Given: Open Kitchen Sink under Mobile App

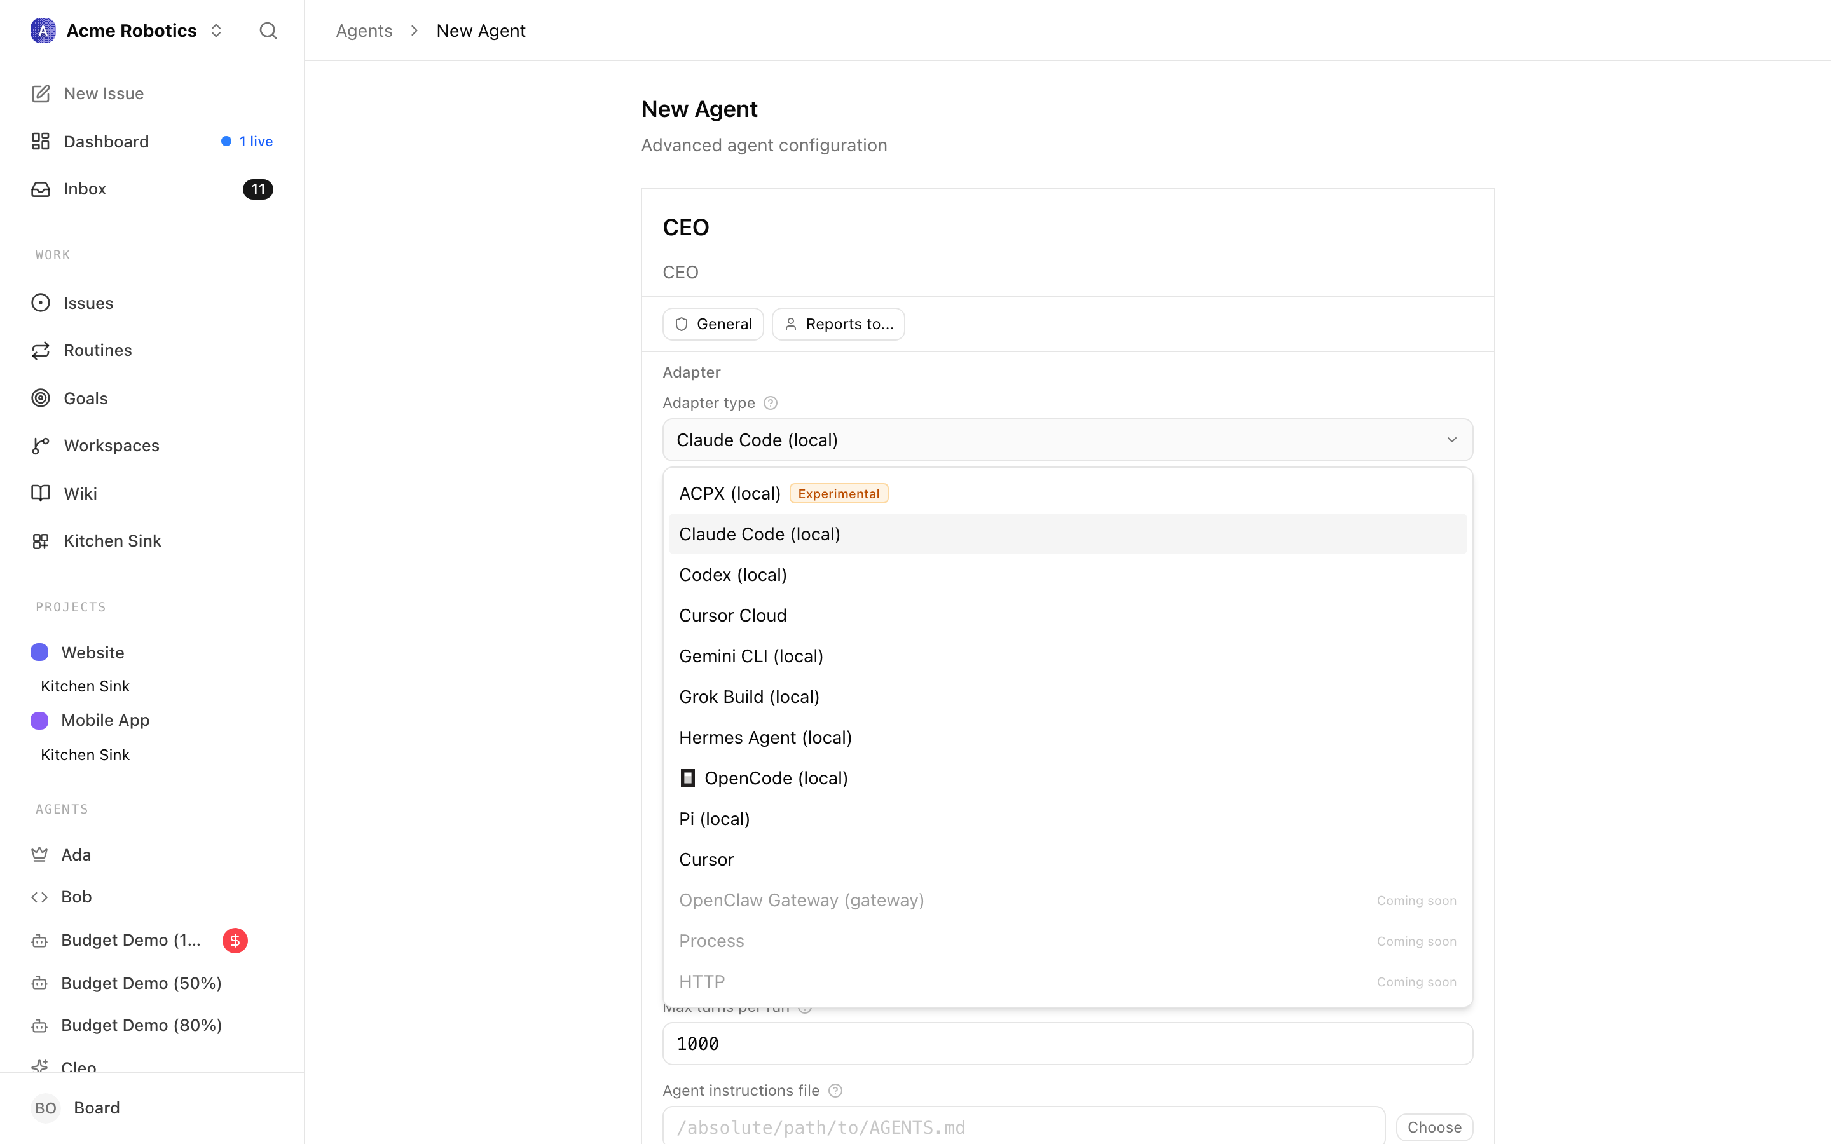Looking at the screenshot, I should click(85, 754).
